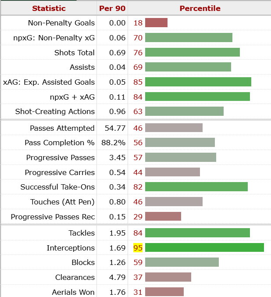Click the Shot-Creating Actions label
The image size is (271, 297).
click(x=55, y=111)
